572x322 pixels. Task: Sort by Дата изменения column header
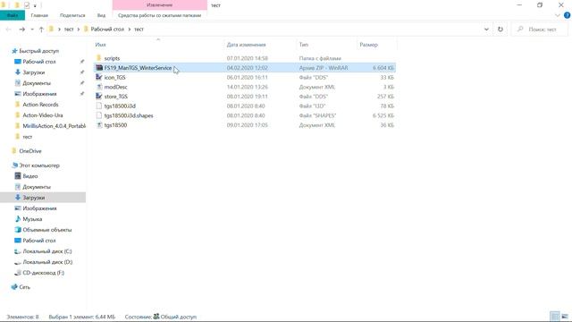(247, 45)
